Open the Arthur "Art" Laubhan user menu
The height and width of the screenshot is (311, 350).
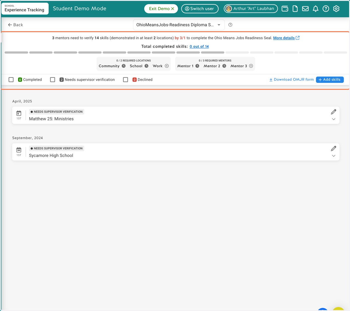(251, 9)
